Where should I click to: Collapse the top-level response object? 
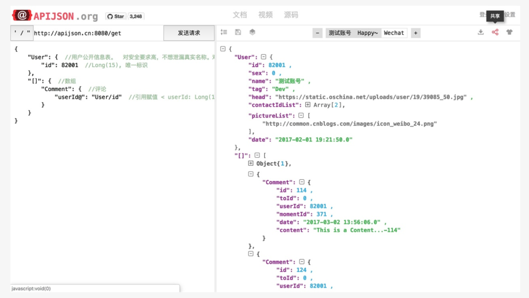pyautogui.click(x=222, y=49)
